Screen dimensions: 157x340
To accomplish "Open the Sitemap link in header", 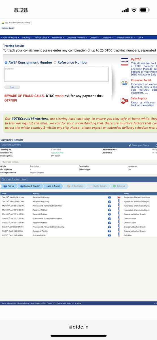I will click(x=27, y=23).
